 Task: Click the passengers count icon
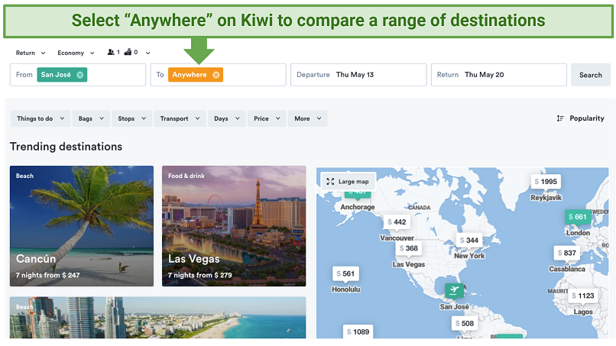pyautogui.click(x=111, y=52)
